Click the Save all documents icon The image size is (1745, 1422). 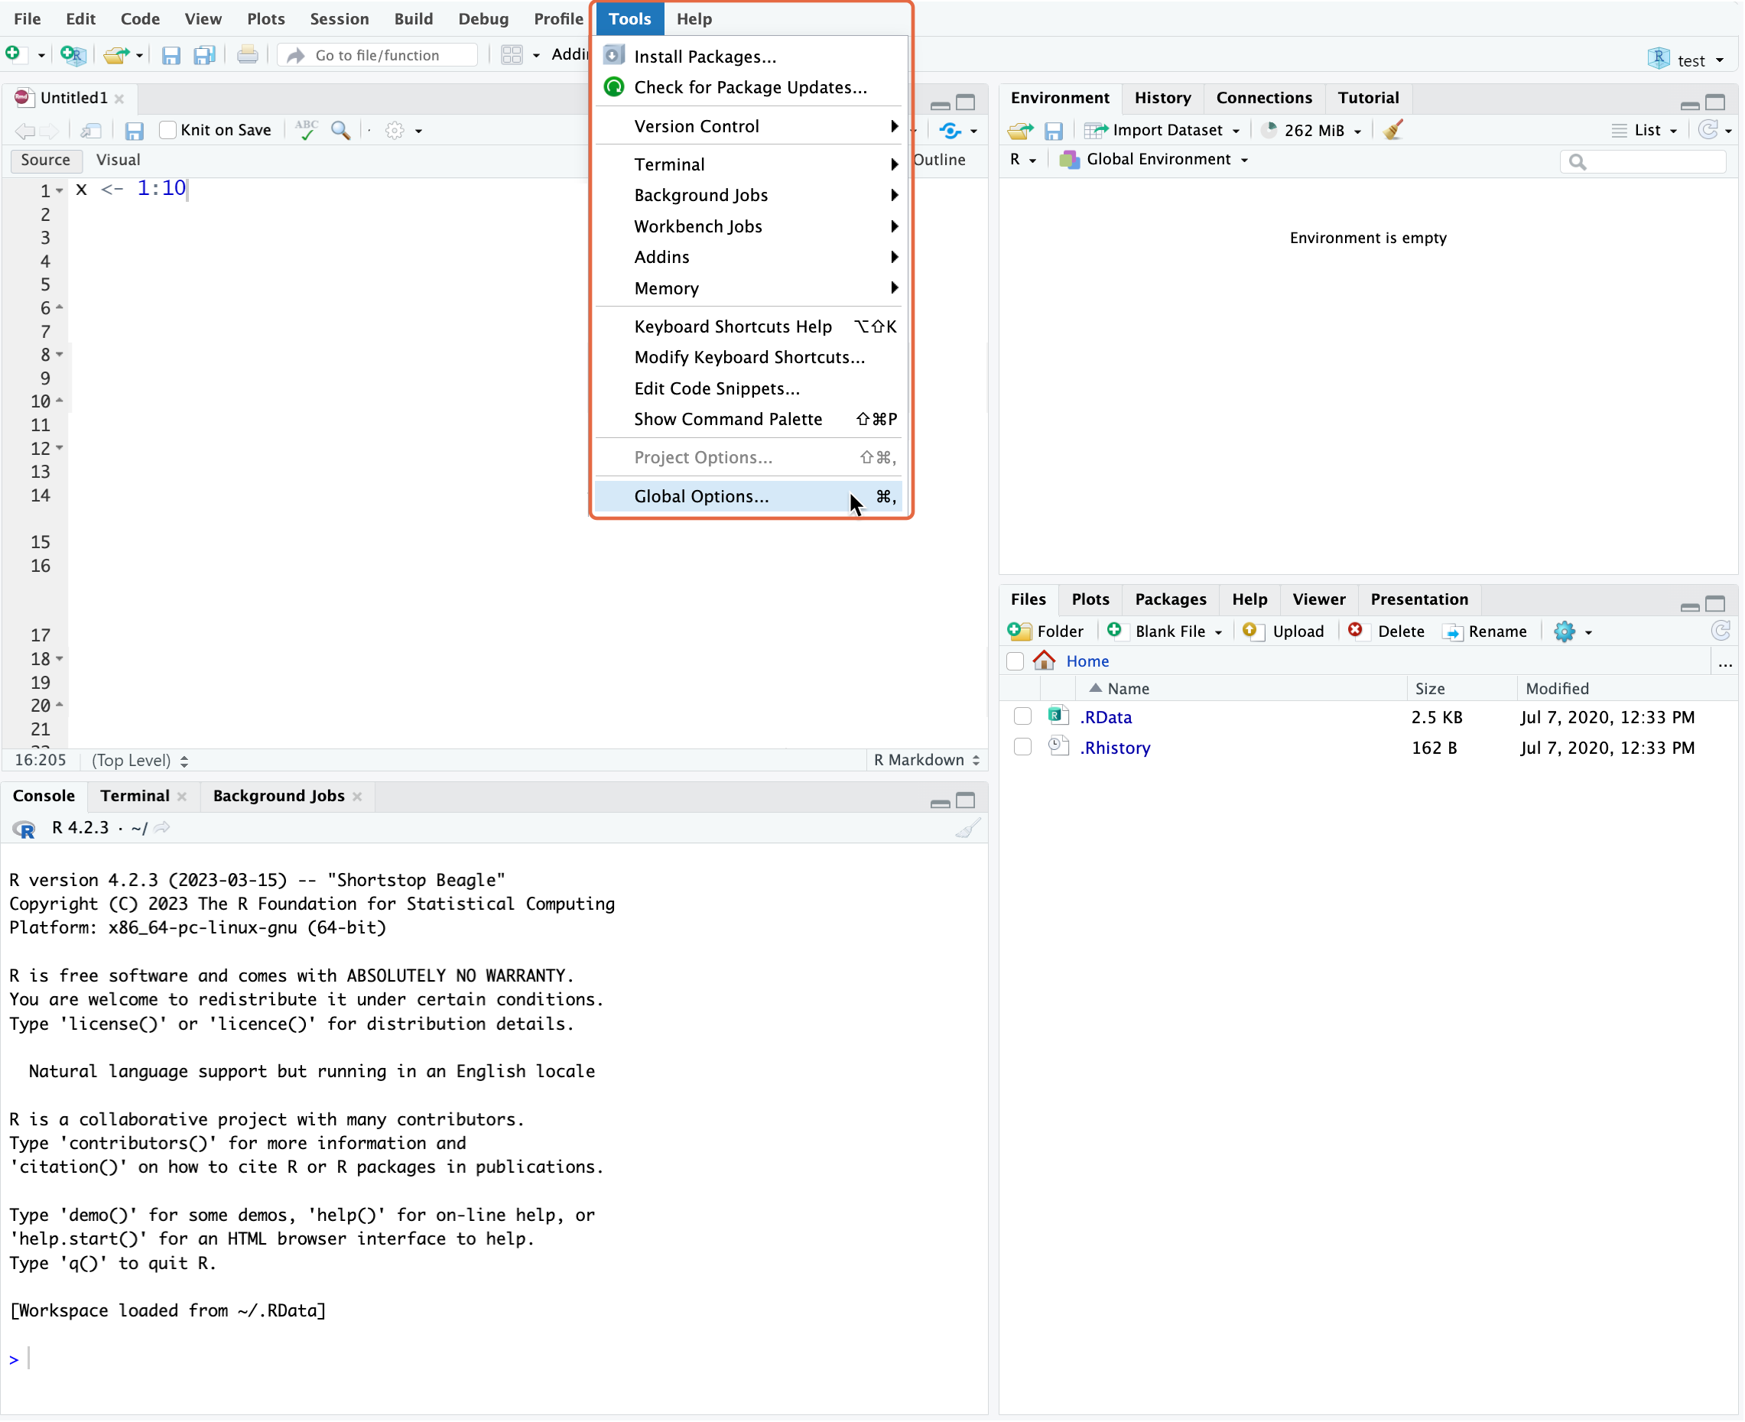coord(204,55)
